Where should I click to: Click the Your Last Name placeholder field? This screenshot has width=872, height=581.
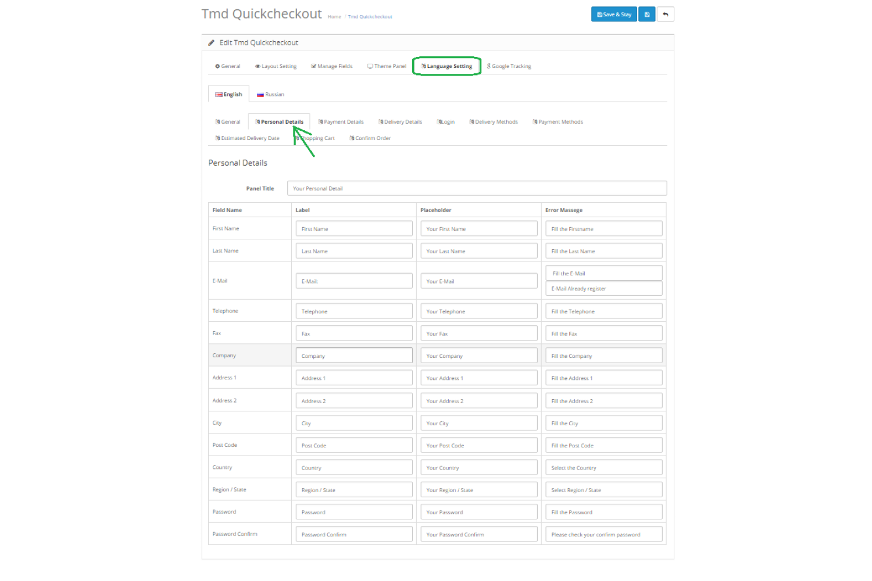point(479,251)
